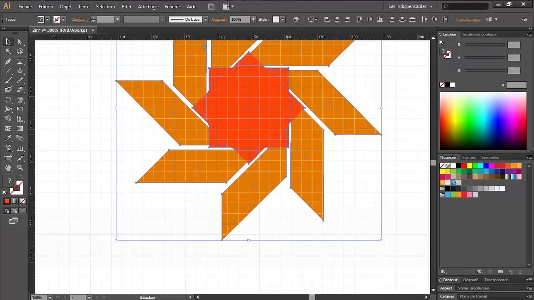
Task: Select the Eraser tool
Action: pos(20,90)
